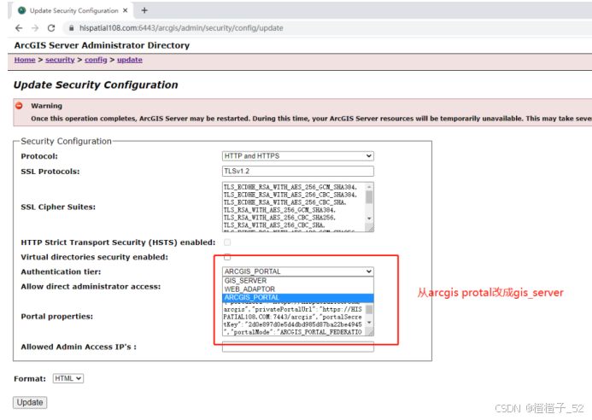Reload the page with the refresh icon
Viewport: 592px width, 420px height.
pos(51,28)
